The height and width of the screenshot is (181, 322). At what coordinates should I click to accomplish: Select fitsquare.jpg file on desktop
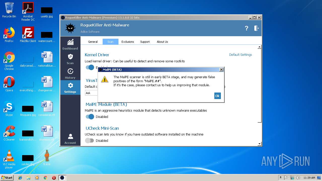click(x=28, y=111)
